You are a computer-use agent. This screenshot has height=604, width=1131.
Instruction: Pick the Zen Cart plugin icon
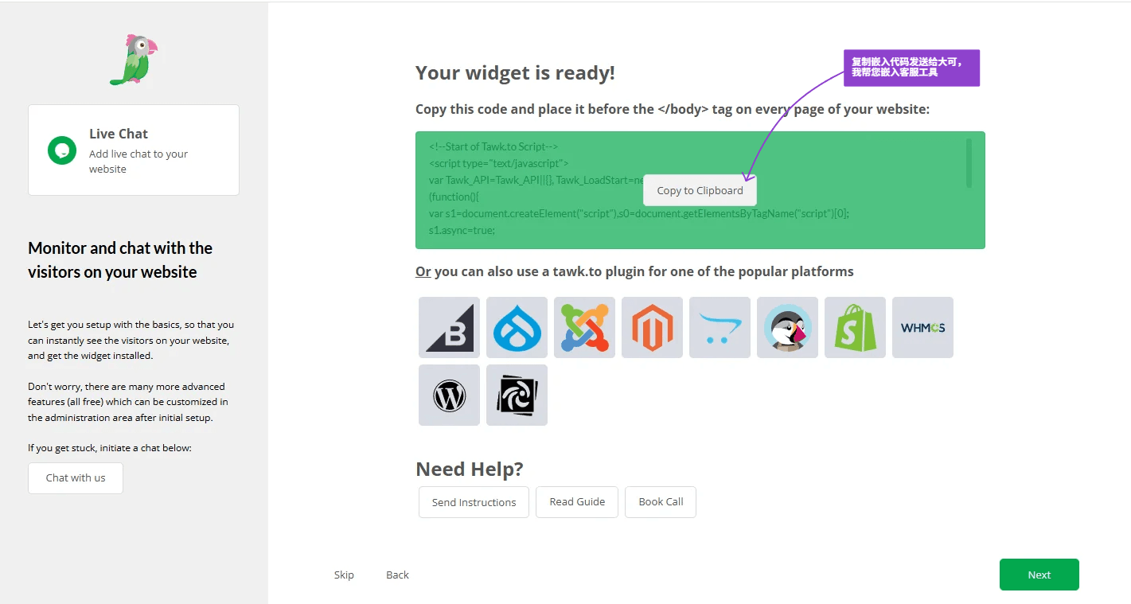[x=517, y=395]
